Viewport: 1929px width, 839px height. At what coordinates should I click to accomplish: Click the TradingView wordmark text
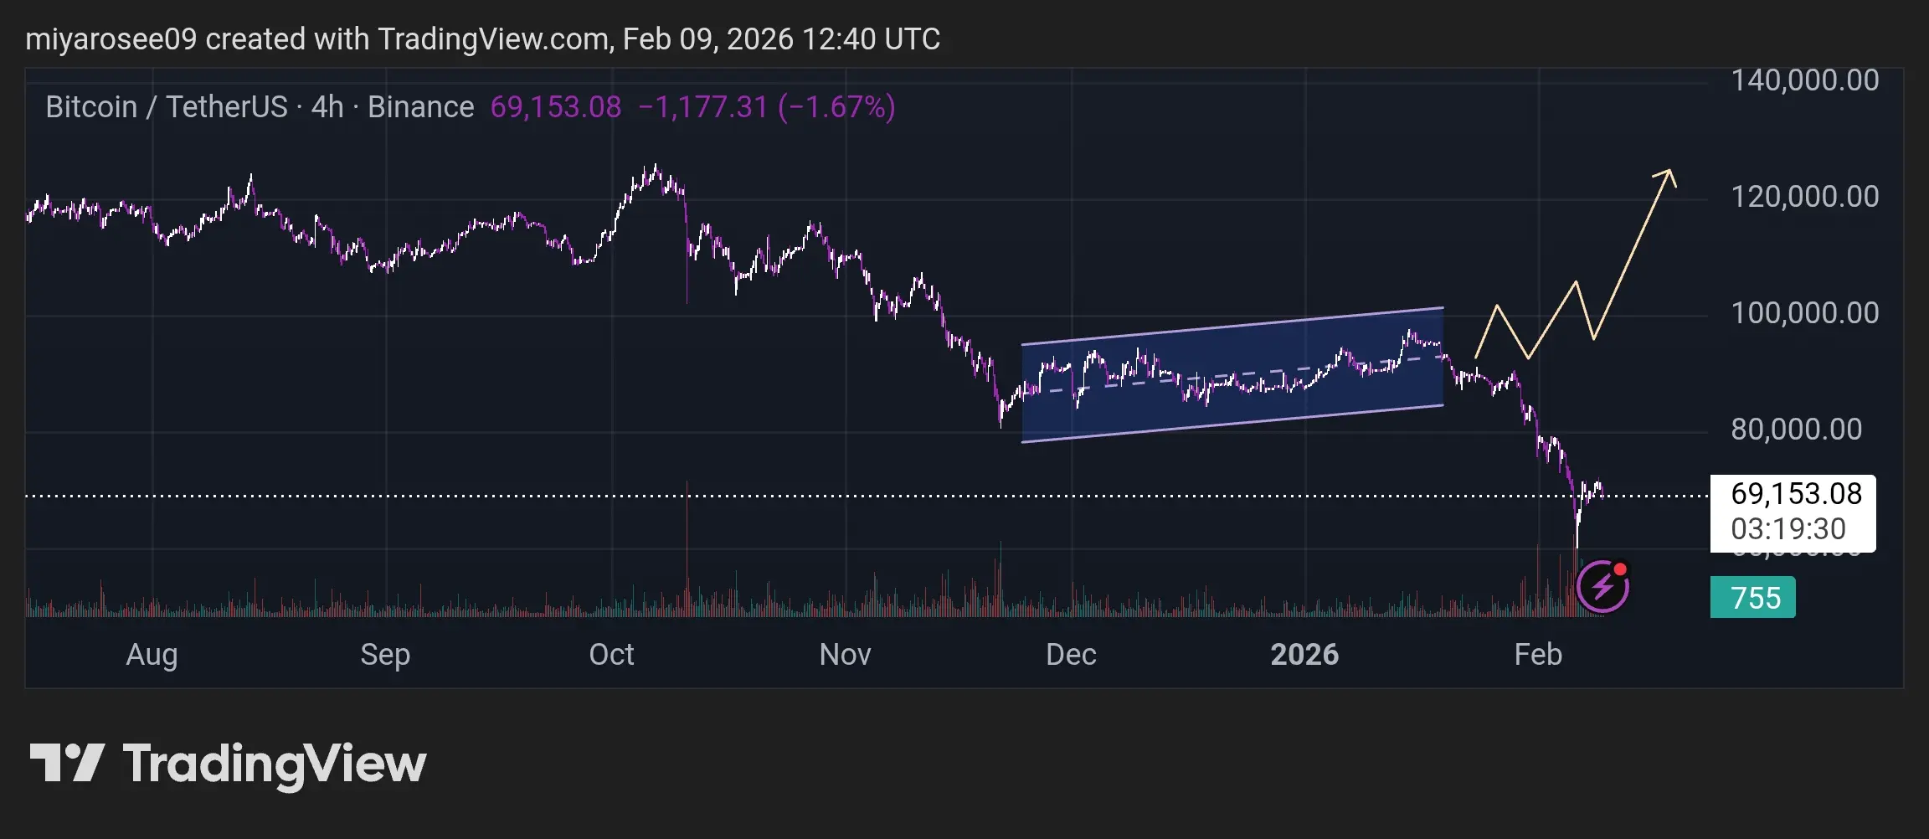tap(274, 764)
